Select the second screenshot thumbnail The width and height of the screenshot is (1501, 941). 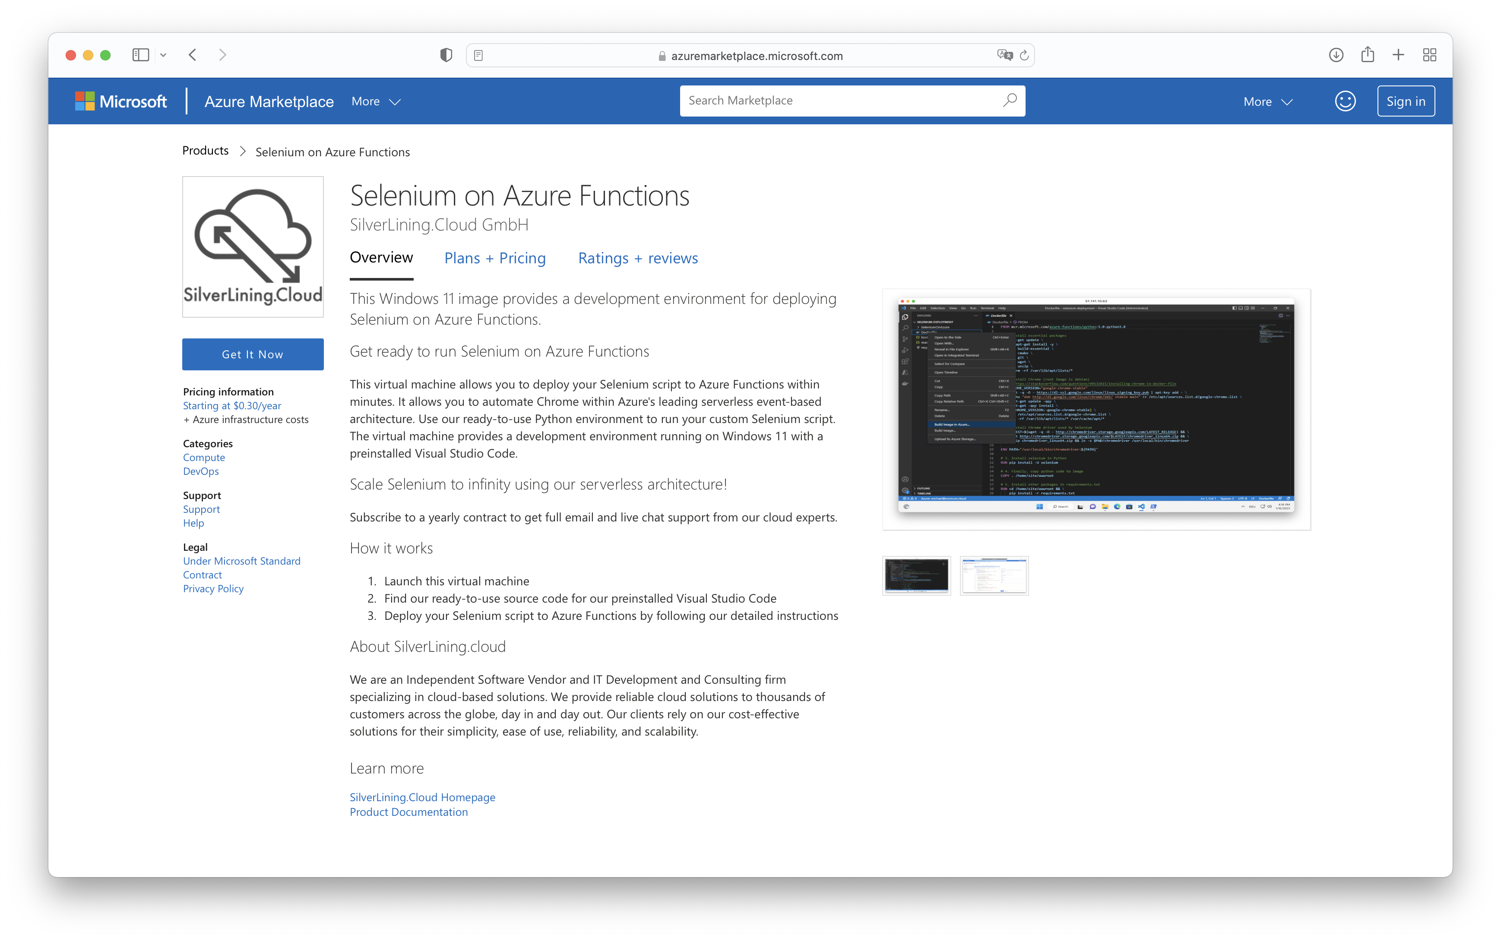coord(994,576)
